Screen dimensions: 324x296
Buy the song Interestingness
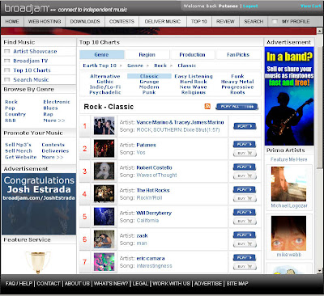coord(245,266)
